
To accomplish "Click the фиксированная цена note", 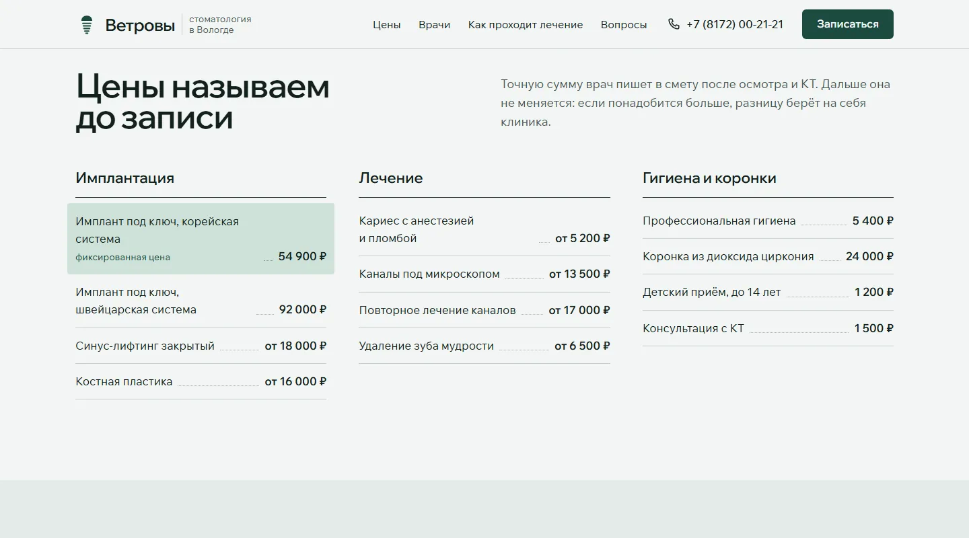I will (x=123, y=257).
